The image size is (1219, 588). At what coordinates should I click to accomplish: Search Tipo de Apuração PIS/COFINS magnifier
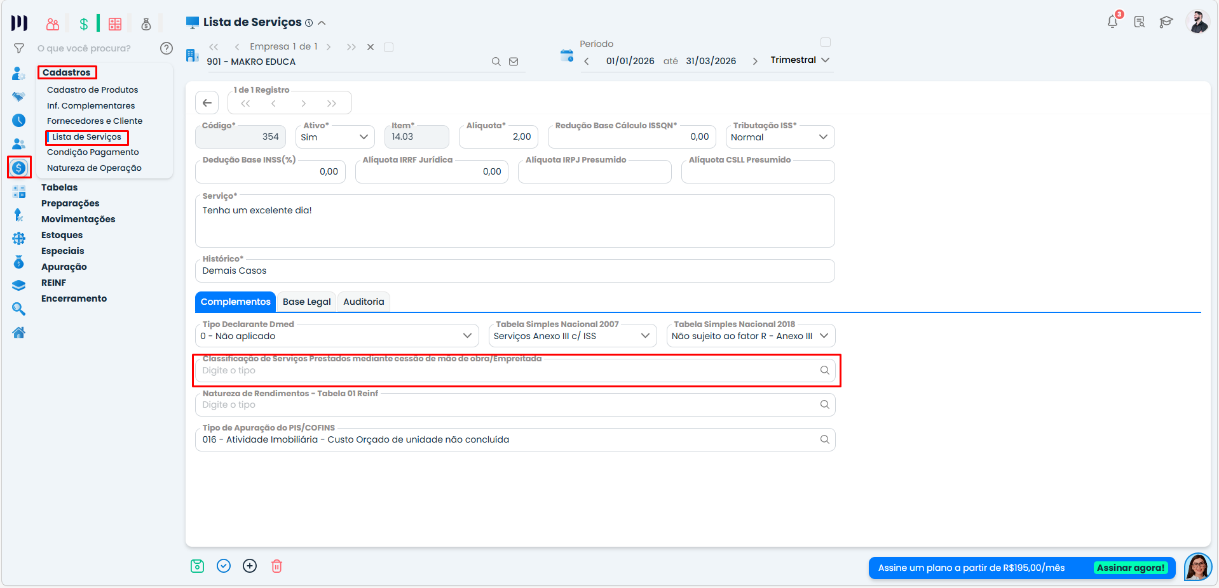(824, 439)
